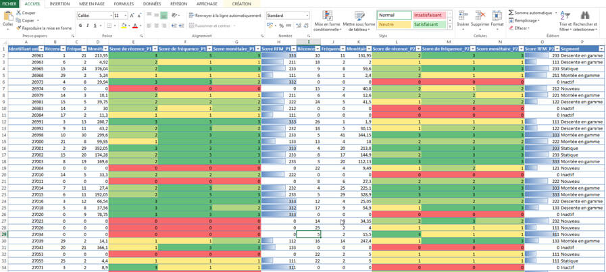This screenshot has width=606, height=272.
Task: Apply the thousands separator style
Action: (288, 26)
